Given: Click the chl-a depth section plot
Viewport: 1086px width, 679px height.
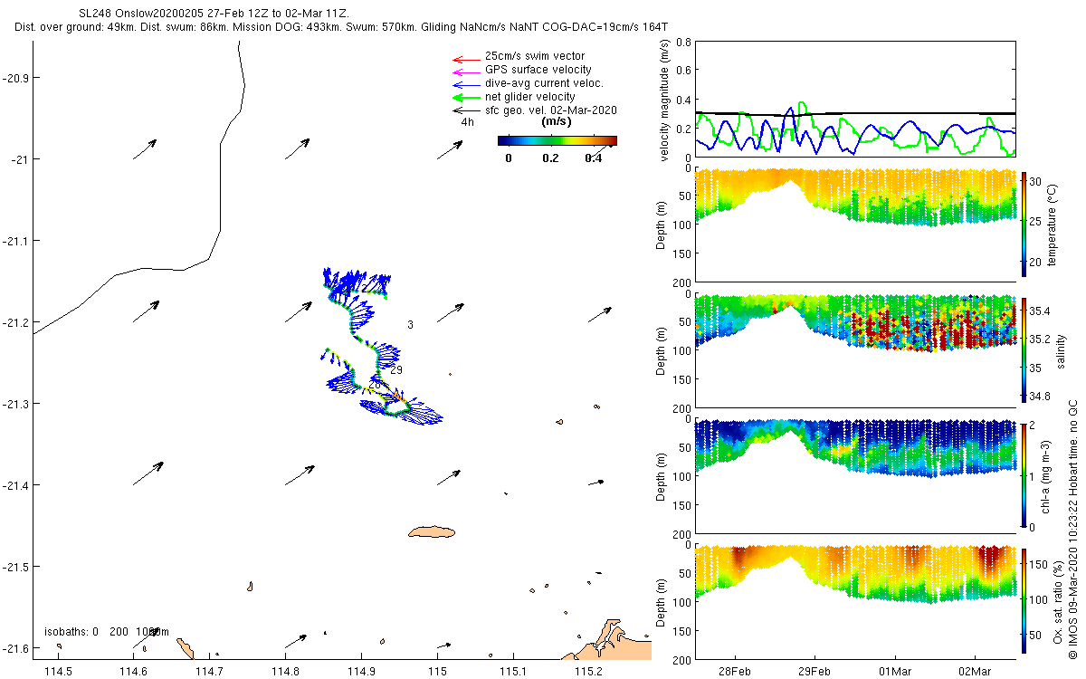Looking at the screenshot, I should click(x=854, y=475).
